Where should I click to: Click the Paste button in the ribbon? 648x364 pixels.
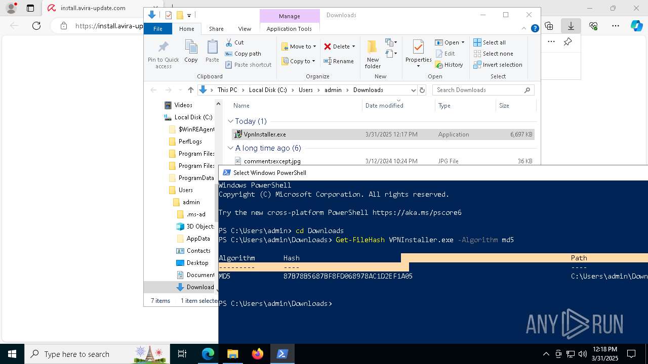tap(212, 52)
